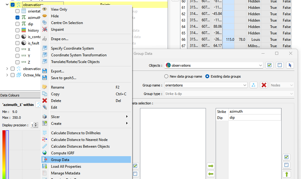301x179 pixels.
Task: Collapse the observations tree node
Action: click(7, 5)
